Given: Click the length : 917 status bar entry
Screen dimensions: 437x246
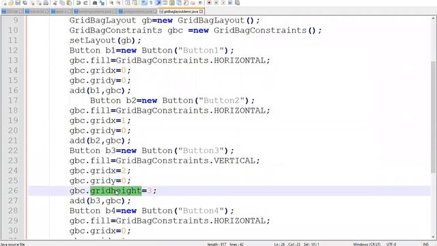Looking at the screenshot, I should click(x=216, y=244).
